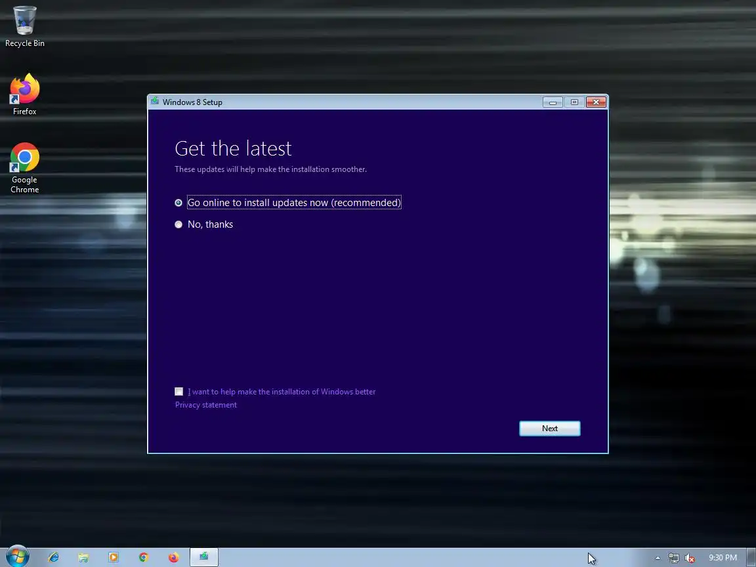Open Windows Media Player from taskbar

click(x=114, y=557)
